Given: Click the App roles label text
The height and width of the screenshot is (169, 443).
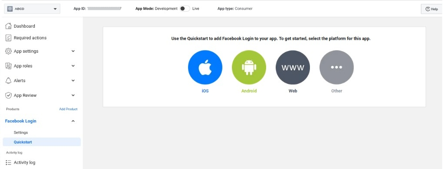Looking at the screenshot, I should pos(23,66).
